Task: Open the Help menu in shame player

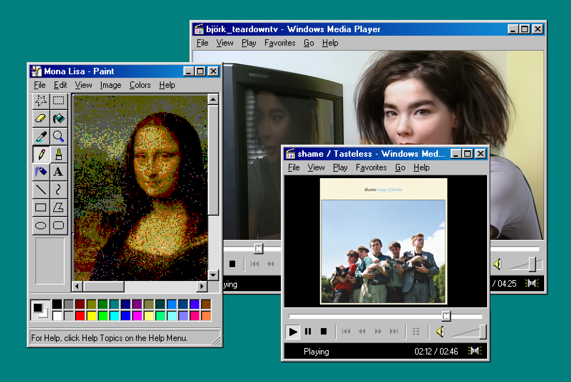Action: (421, 168)
